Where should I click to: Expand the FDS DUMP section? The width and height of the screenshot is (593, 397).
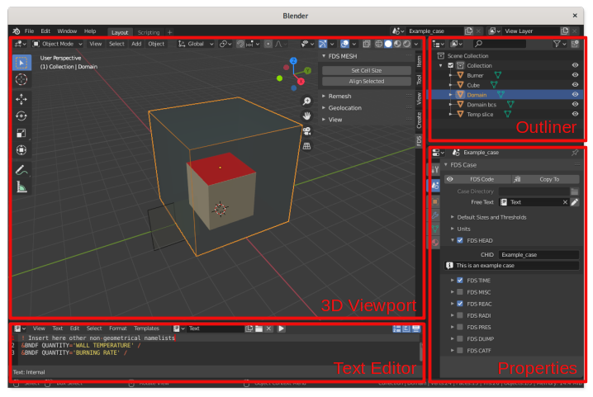(x=453, y=339)
